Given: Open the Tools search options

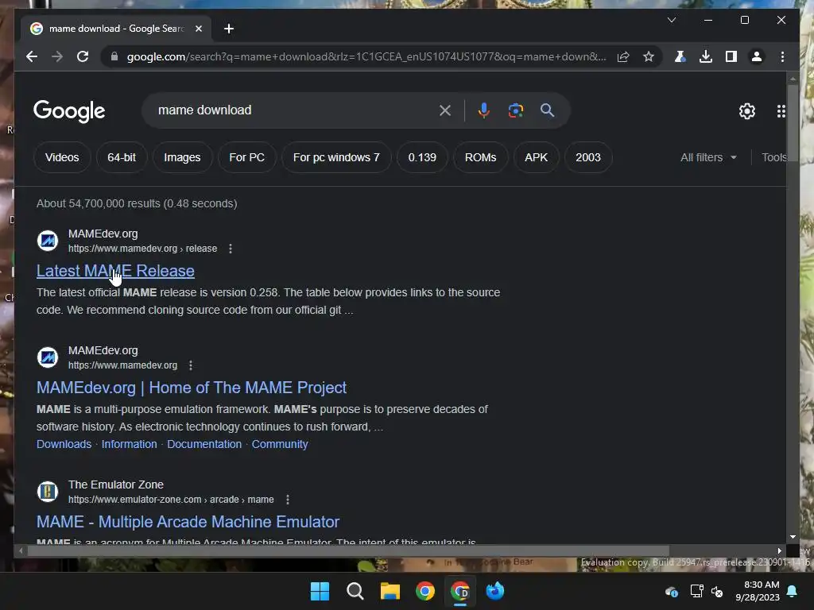Looking at the screenshot, I should (774, 157).
